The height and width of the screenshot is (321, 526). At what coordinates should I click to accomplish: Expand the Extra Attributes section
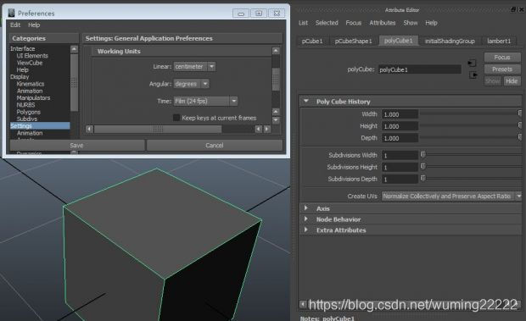click(x=306, y=230)
